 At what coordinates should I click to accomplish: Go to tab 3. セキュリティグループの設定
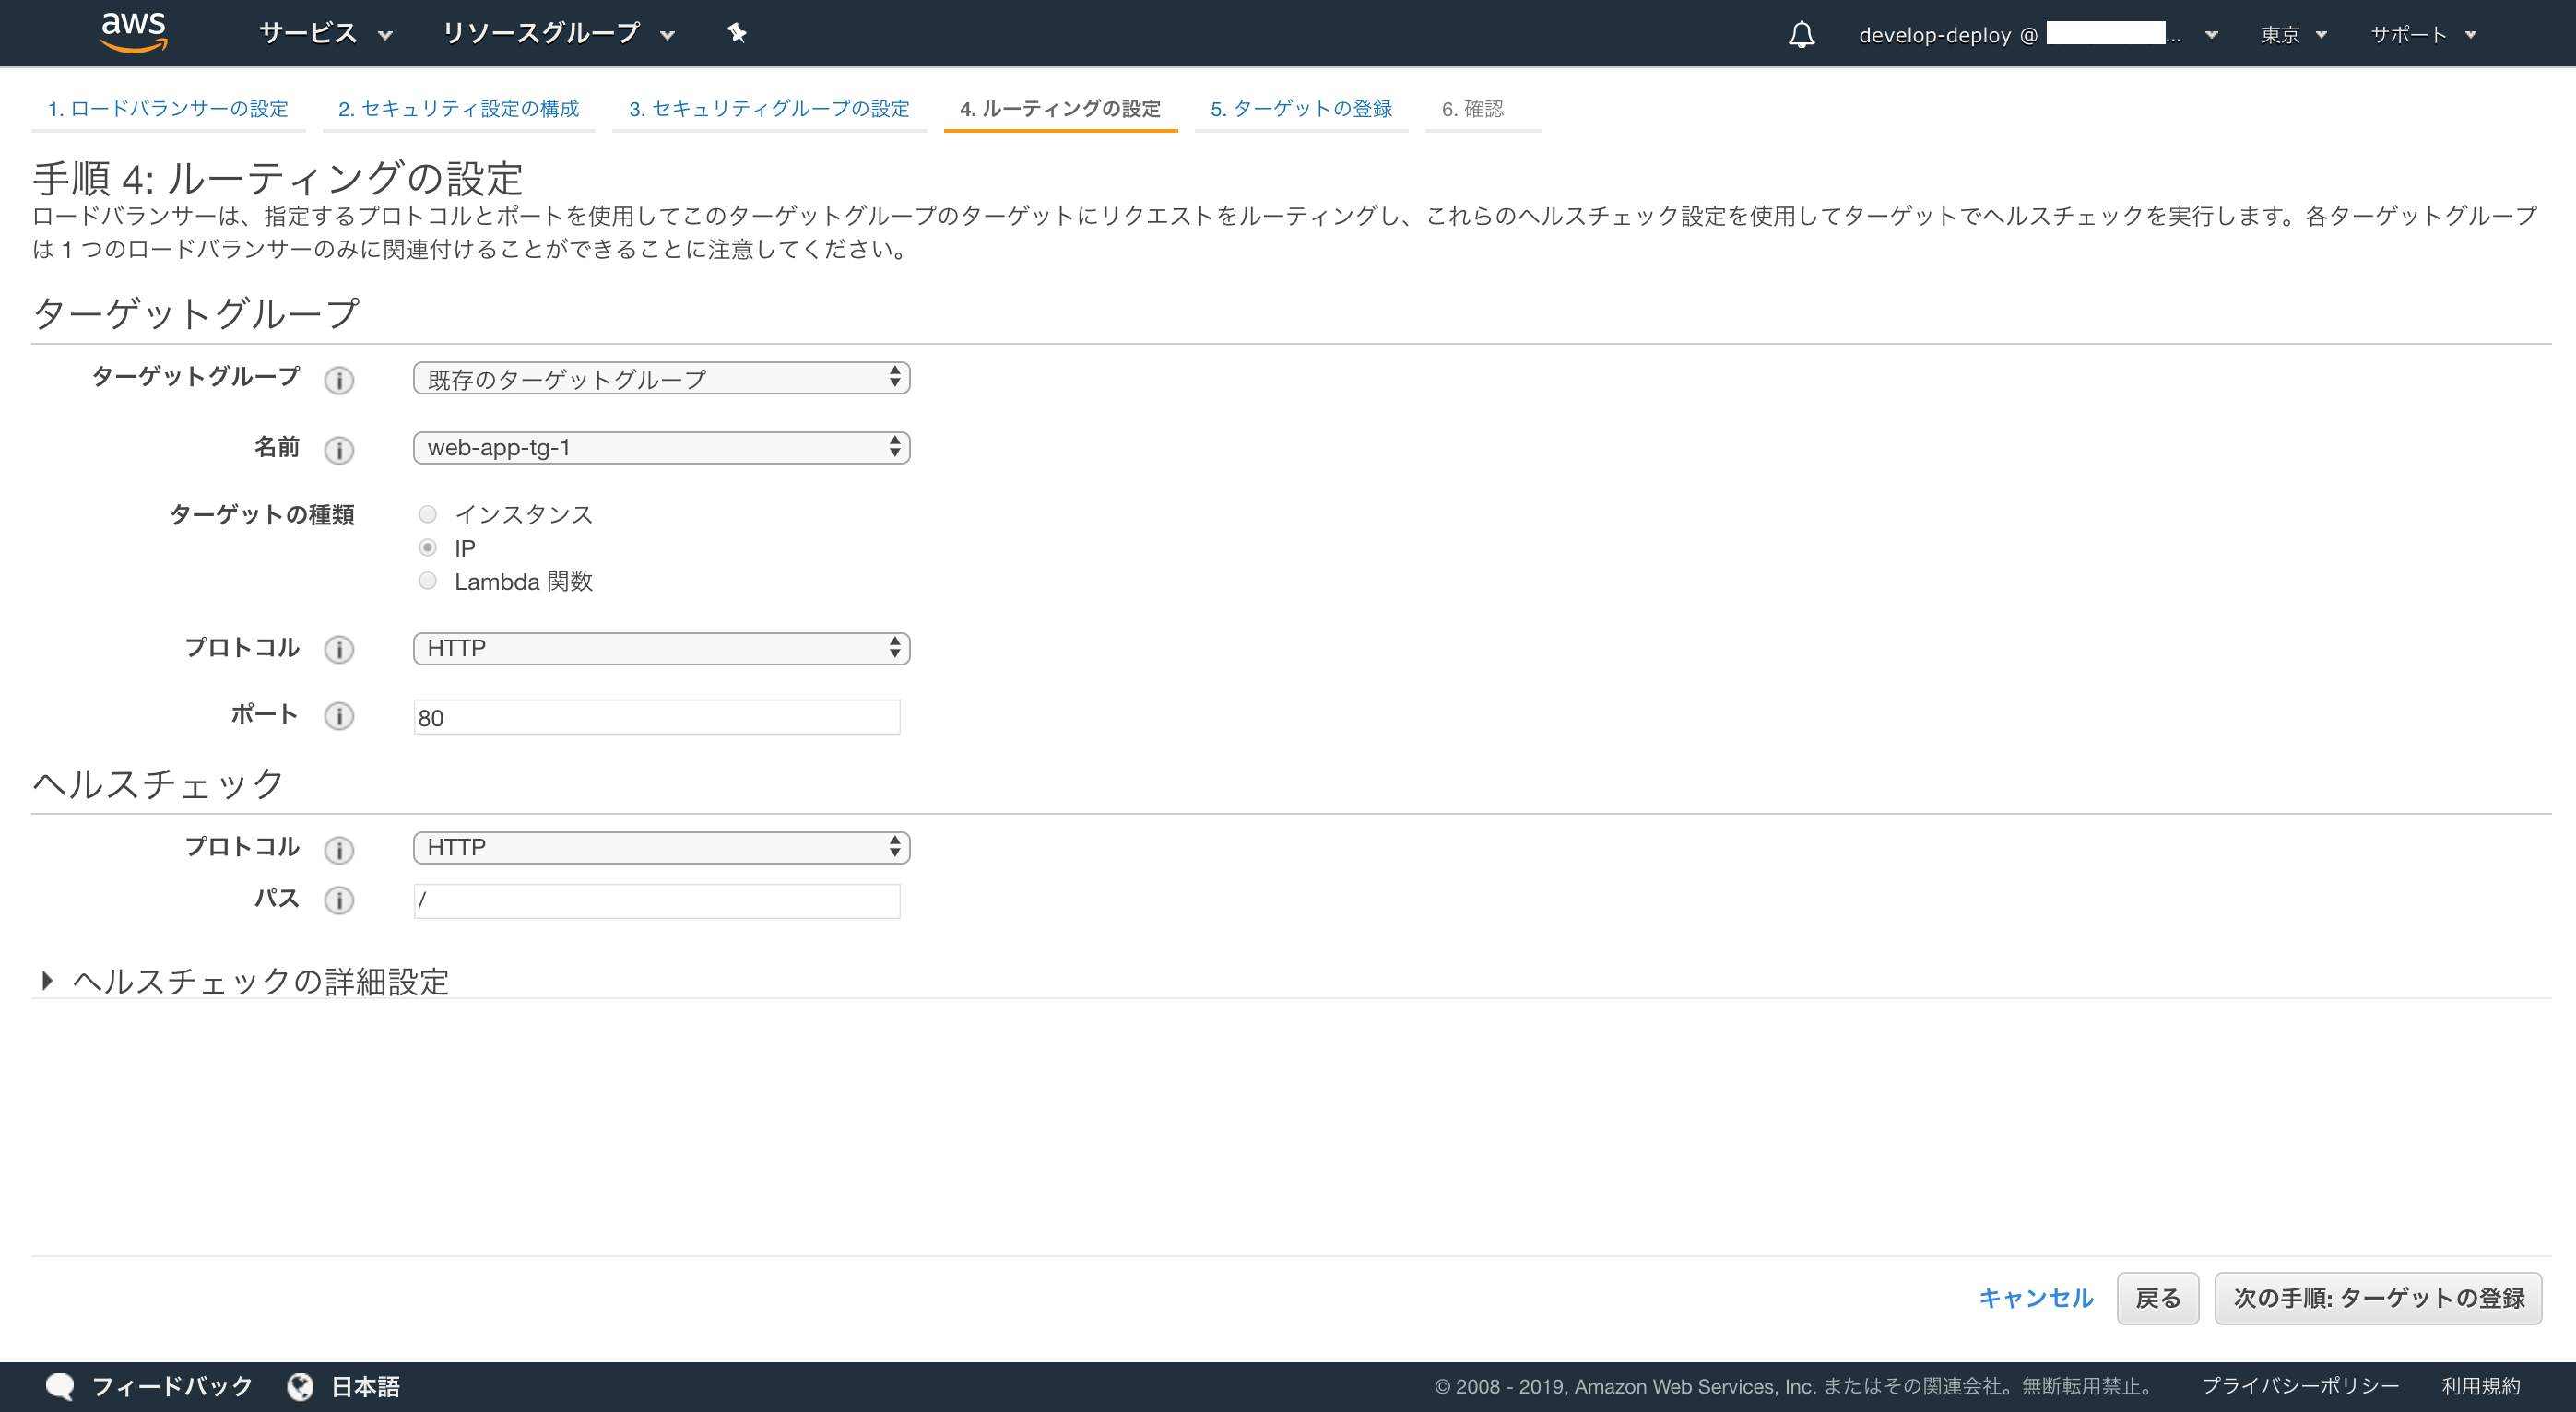pyautogui.click(x=768, y=108)
